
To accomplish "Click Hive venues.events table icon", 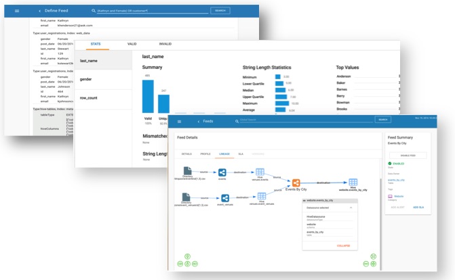I will [260, 172].
